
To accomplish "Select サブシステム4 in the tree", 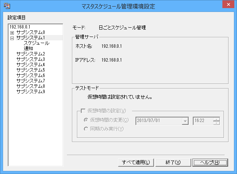I will (30, 65).
